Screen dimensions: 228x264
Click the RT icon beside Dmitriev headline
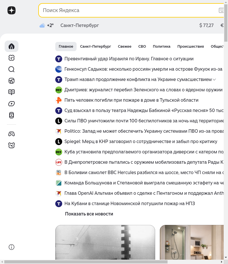tap(59, 90)
